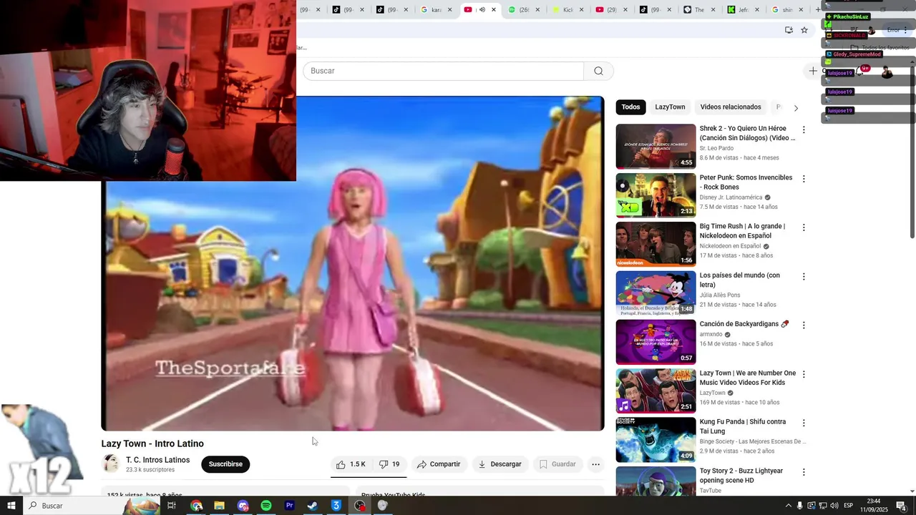Select the Todos filter chip

630,107
